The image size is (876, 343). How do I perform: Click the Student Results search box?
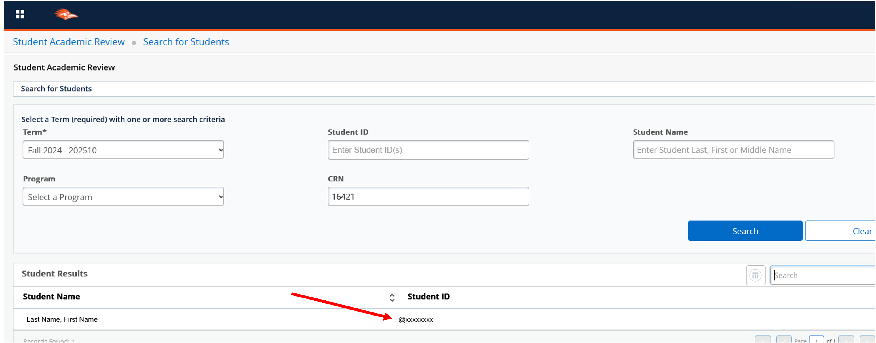823,275
